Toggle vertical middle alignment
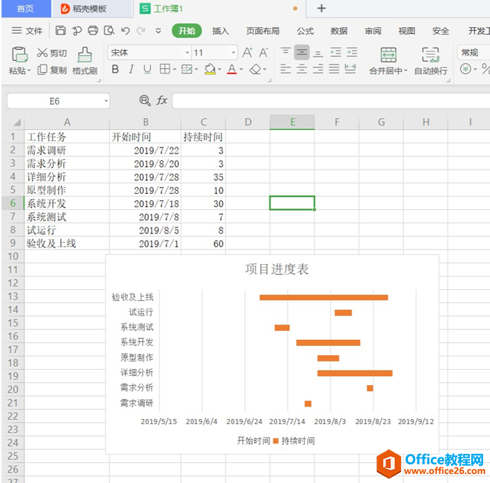 pyautogui.click(x=301, y=52)
